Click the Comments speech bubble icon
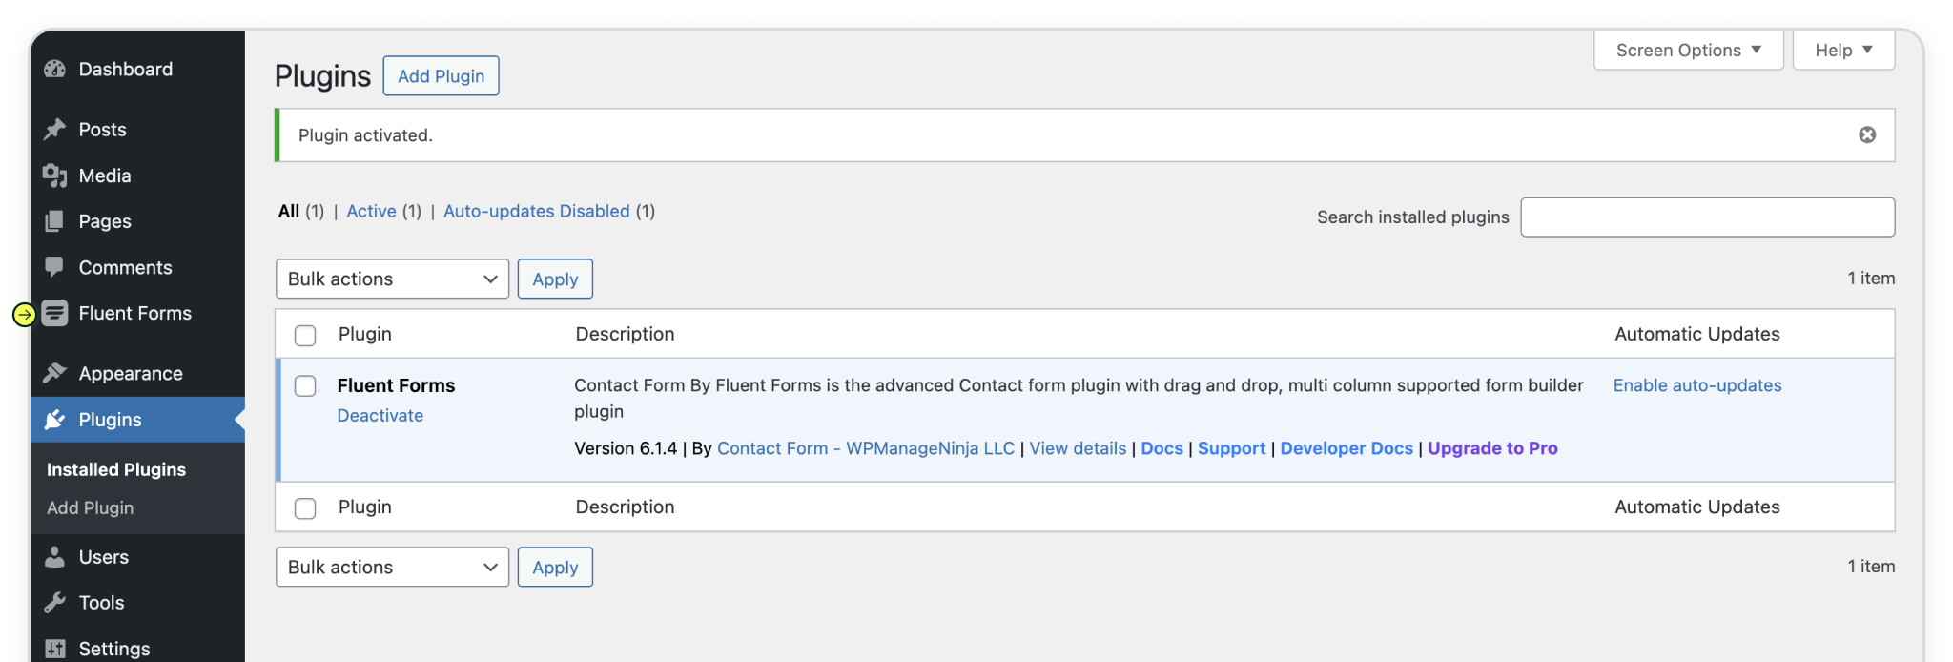1953x662 pixels. tap(55, 267)
